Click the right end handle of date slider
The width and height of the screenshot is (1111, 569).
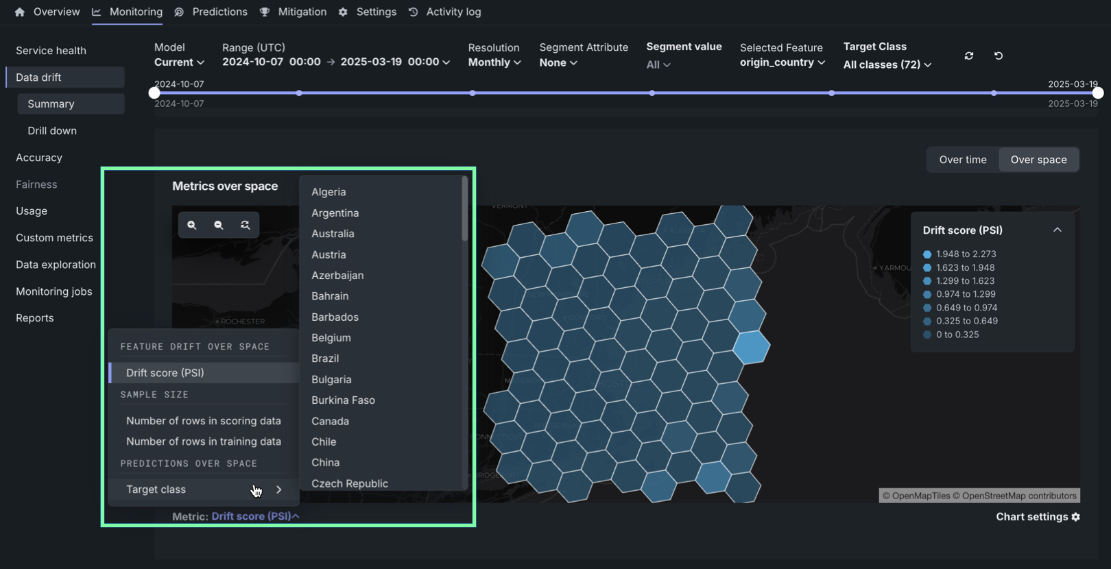[x=1097, y=93]
